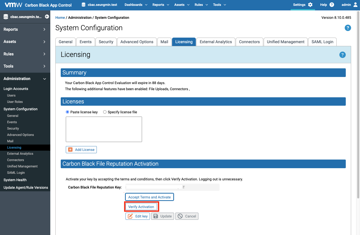360x235 pixels.
Task: Click inside the license key text area
Action: tap(104, 129)
